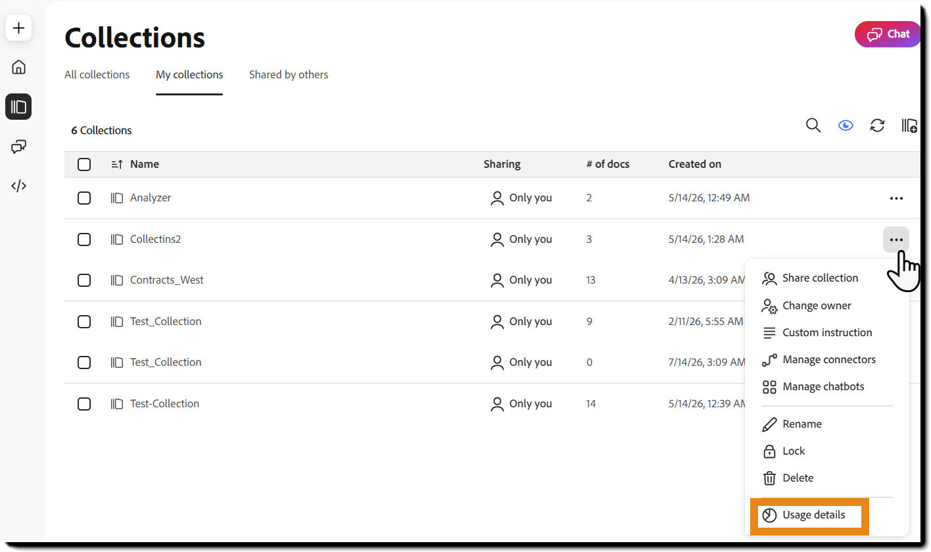Screen dimensions: 931x552
Task: Close the three-dot menu on the Collectins2 row
Action: pyautogui.click(x=896, y=239)
